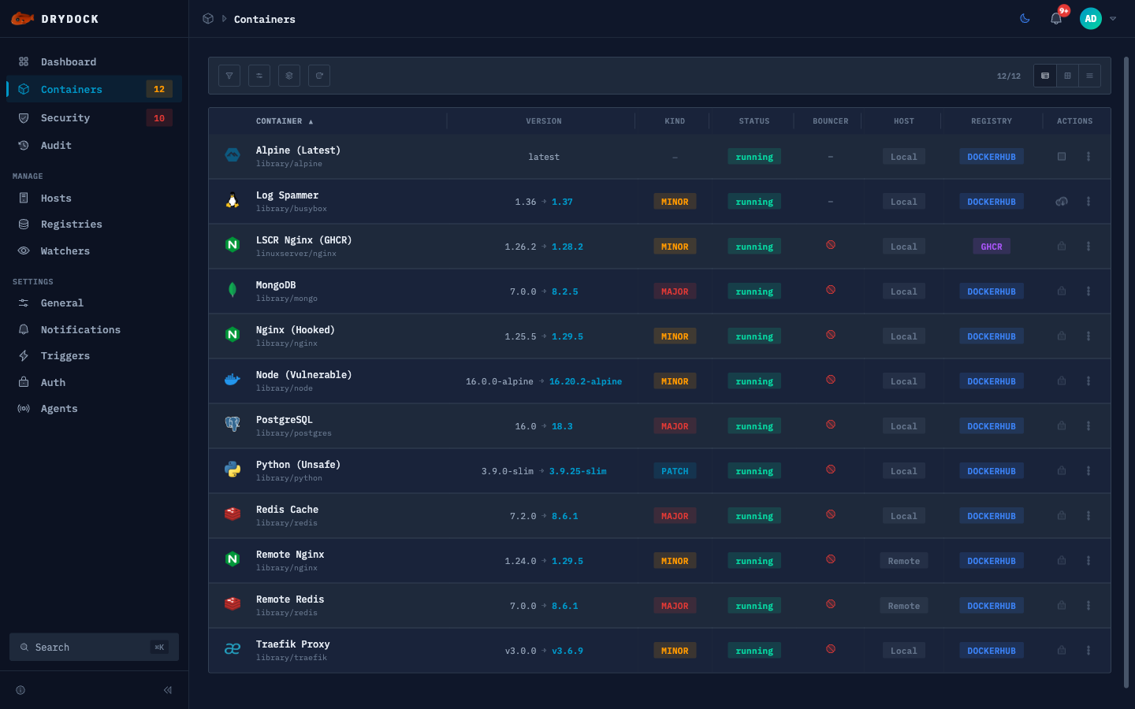
Task: Sort the table by the Container column
Action: 285,121
